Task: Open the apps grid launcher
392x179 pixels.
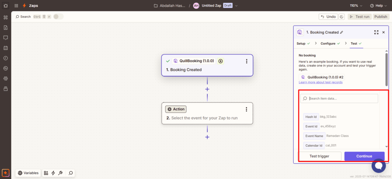Action: pos(16,6)
